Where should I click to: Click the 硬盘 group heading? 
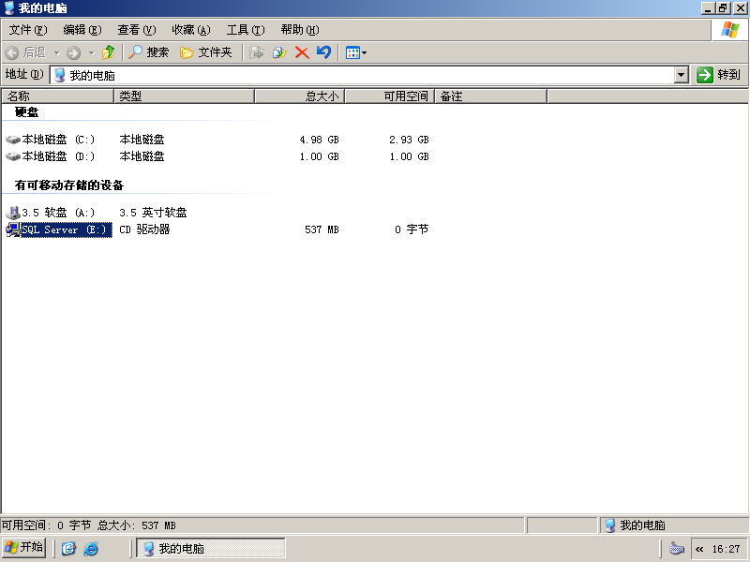27,112
